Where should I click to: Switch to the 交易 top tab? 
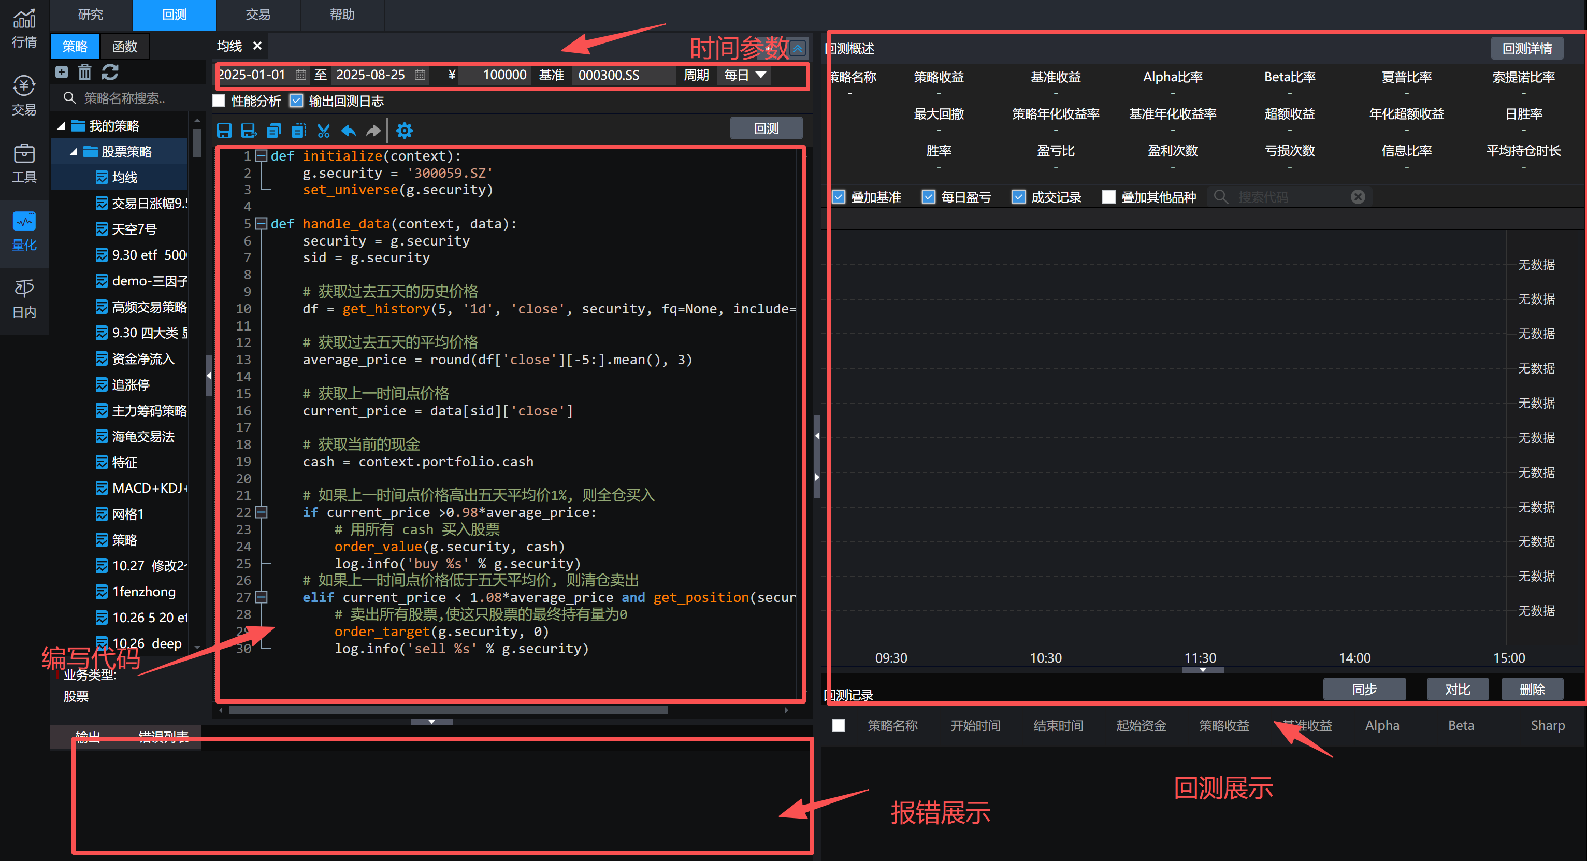click(x=257, y=15)
